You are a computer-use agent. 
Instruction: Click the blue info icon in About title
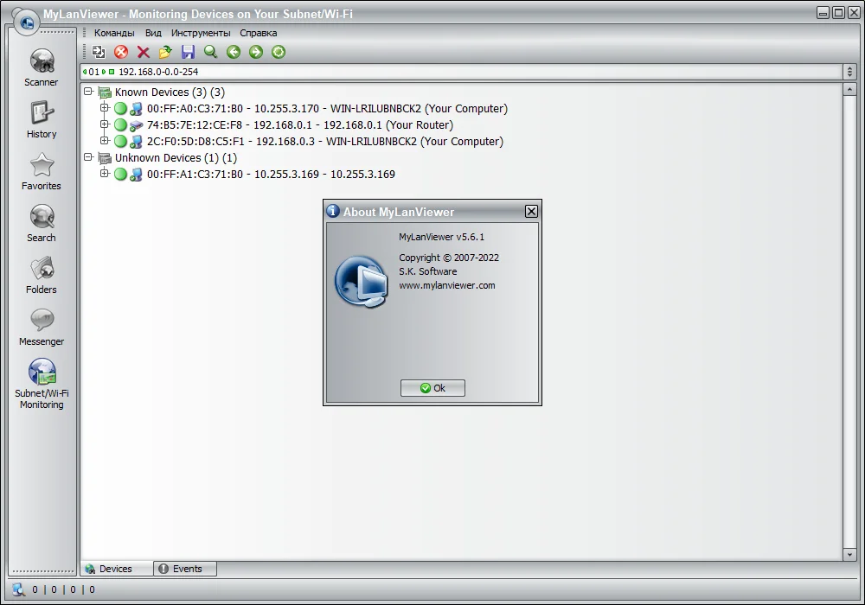click(x=333, y=211)
